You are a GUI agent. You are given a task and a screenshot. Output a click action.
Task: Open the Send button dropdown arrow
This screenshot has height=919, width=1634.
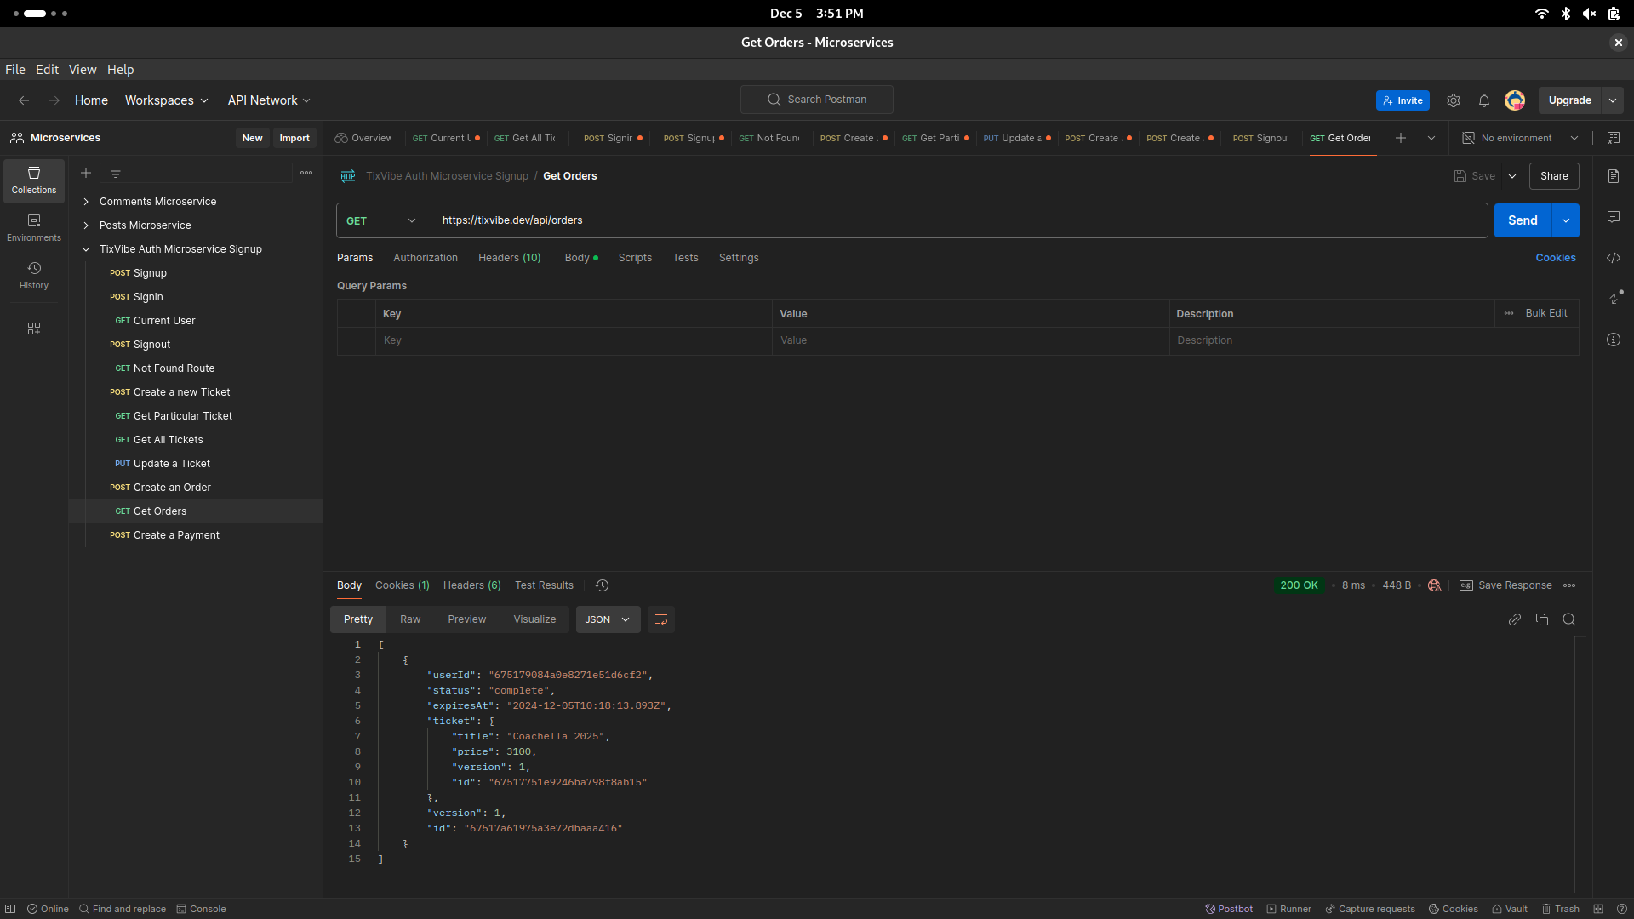pos(1566,220)
